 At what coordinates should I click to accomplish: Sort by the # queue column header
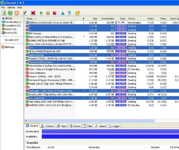point(80,18)
